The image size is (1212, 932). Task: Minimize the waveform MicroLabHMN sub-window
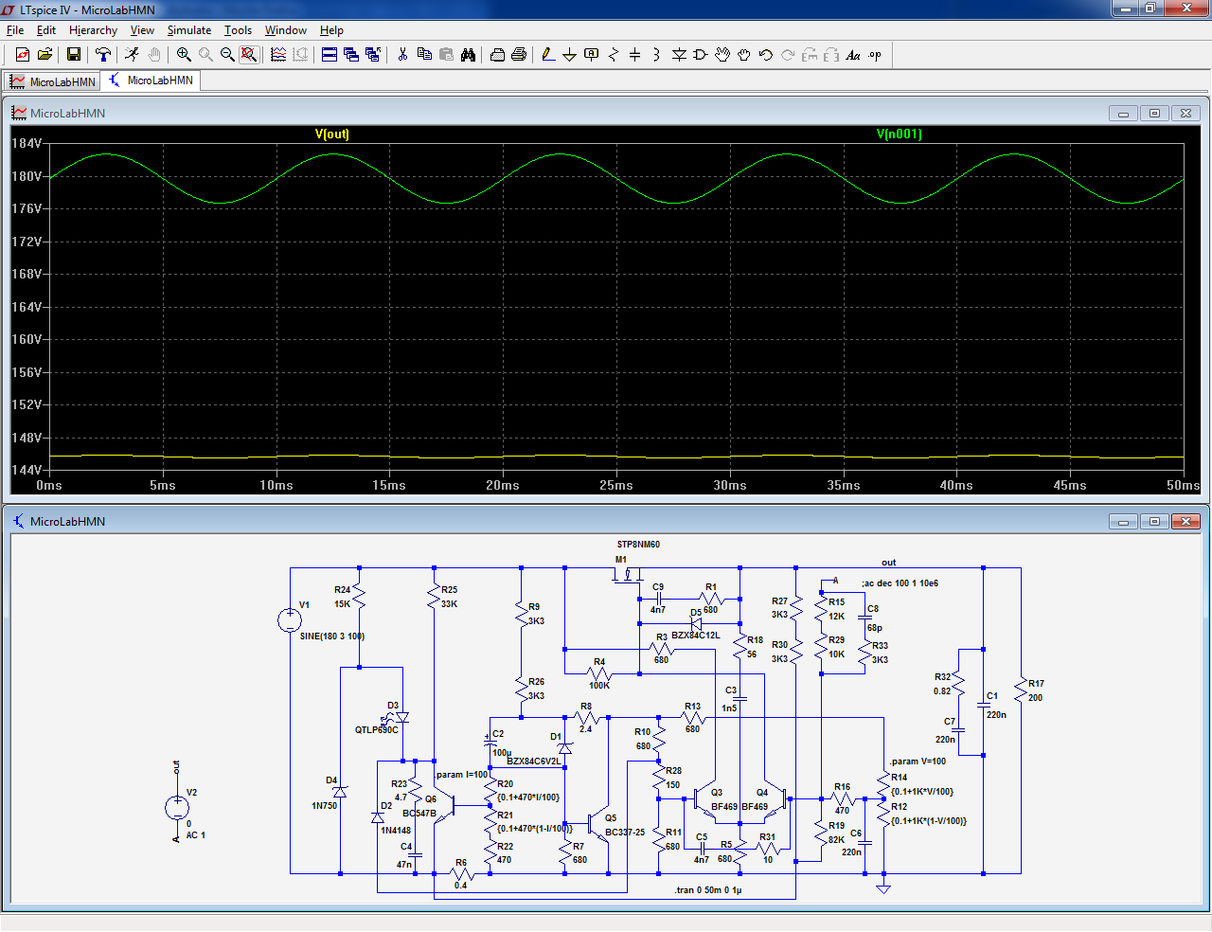(1123, 114)
